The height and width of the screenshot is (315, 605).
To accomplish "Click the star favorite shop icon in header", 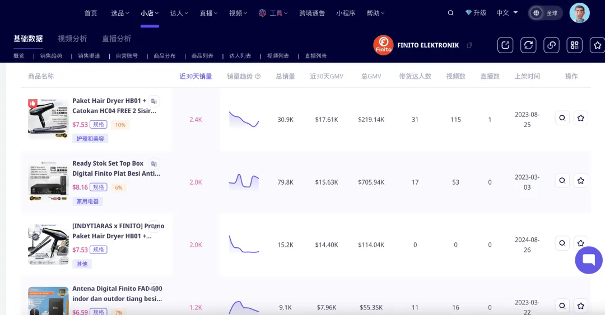I will coord(597,45).
